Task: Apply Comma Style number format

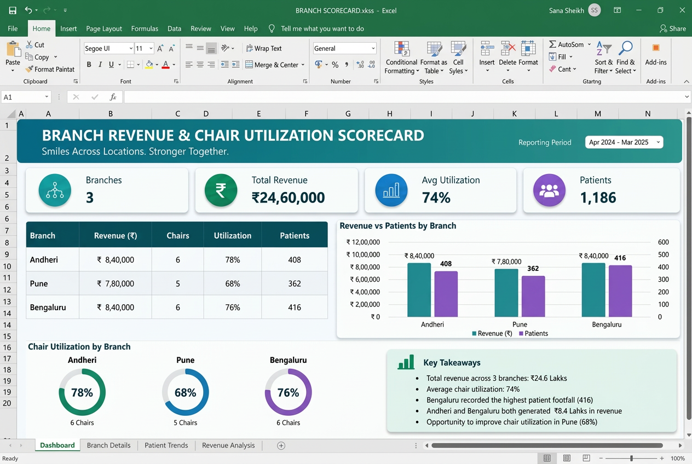Action: [347, 65]
